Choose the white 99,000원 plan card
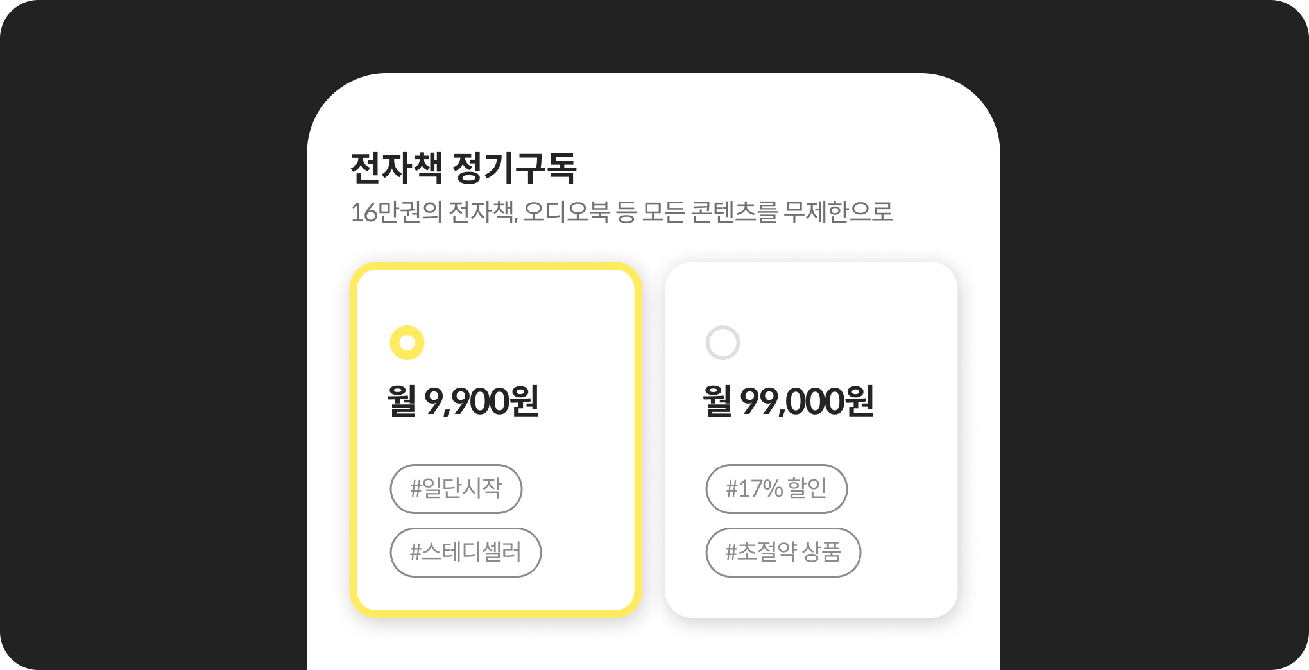 (x=811, y=440)
